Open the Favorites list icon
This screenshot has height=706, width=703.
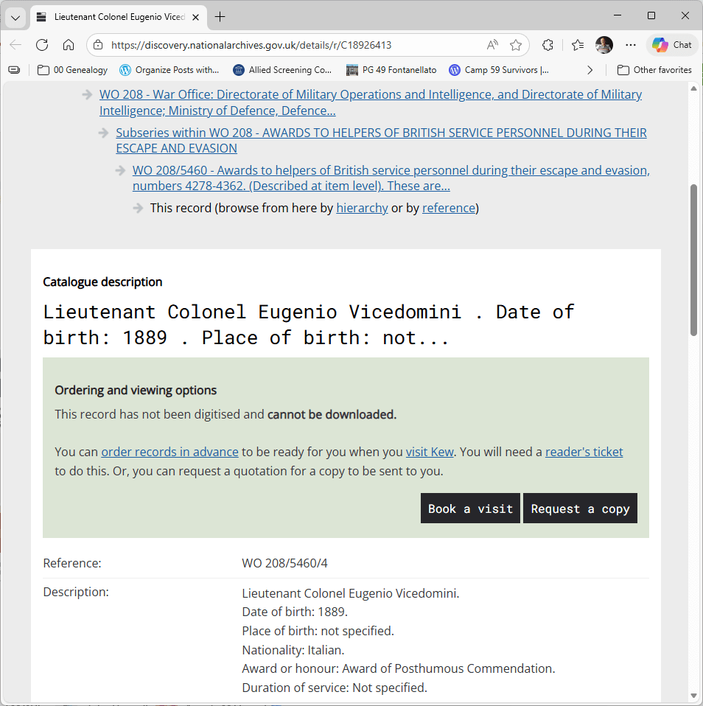pos(578,45)
